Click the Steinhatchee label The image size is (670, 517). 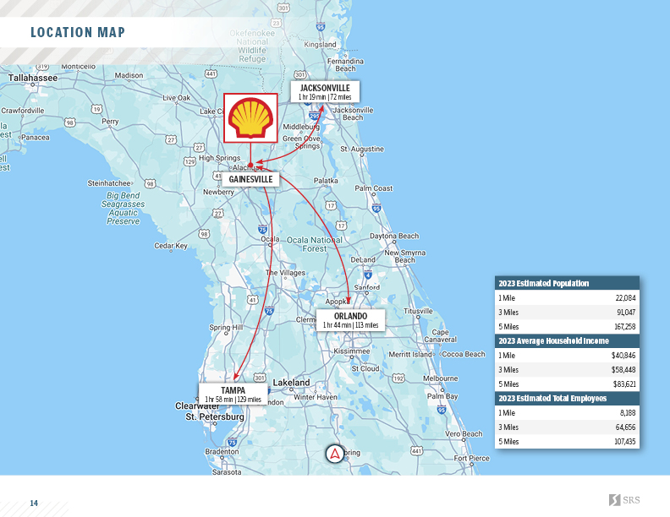[x=109, y=183]
